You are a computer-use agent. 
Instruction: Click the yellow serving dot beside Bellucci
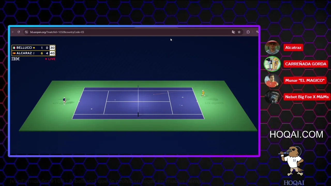[34, 48]
